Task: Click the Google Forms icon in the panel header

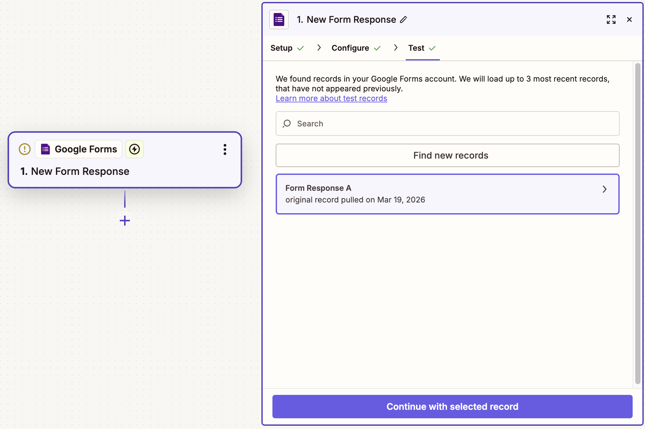Action: pos(279,20)
